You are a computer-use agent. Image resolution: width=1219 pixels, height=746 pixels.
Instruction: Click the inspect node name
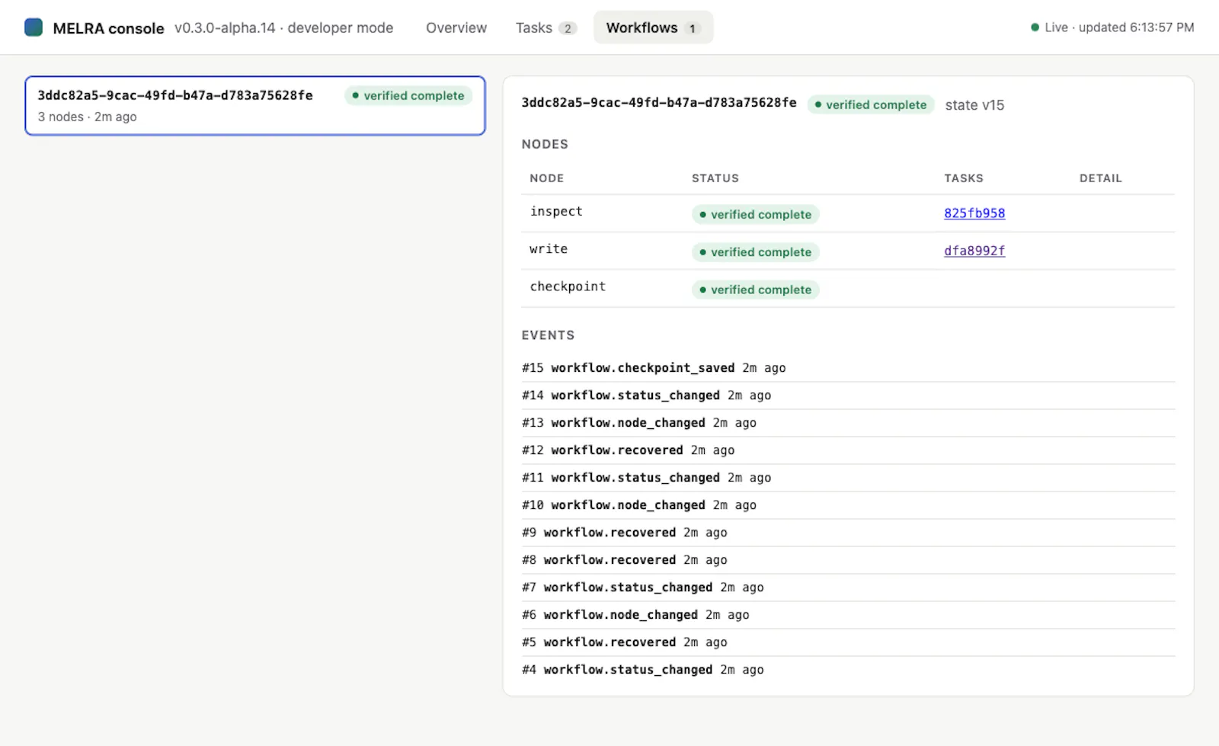point(556,211)
